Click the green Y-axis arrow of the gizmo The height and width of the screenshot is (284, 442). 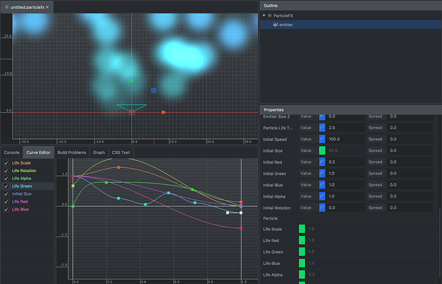click(132, 80)
